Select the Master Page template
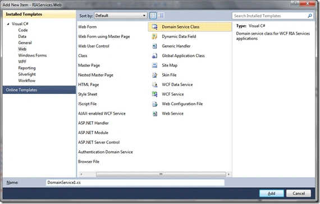Viewport: 320px width, 204px height. pos(89,65)
